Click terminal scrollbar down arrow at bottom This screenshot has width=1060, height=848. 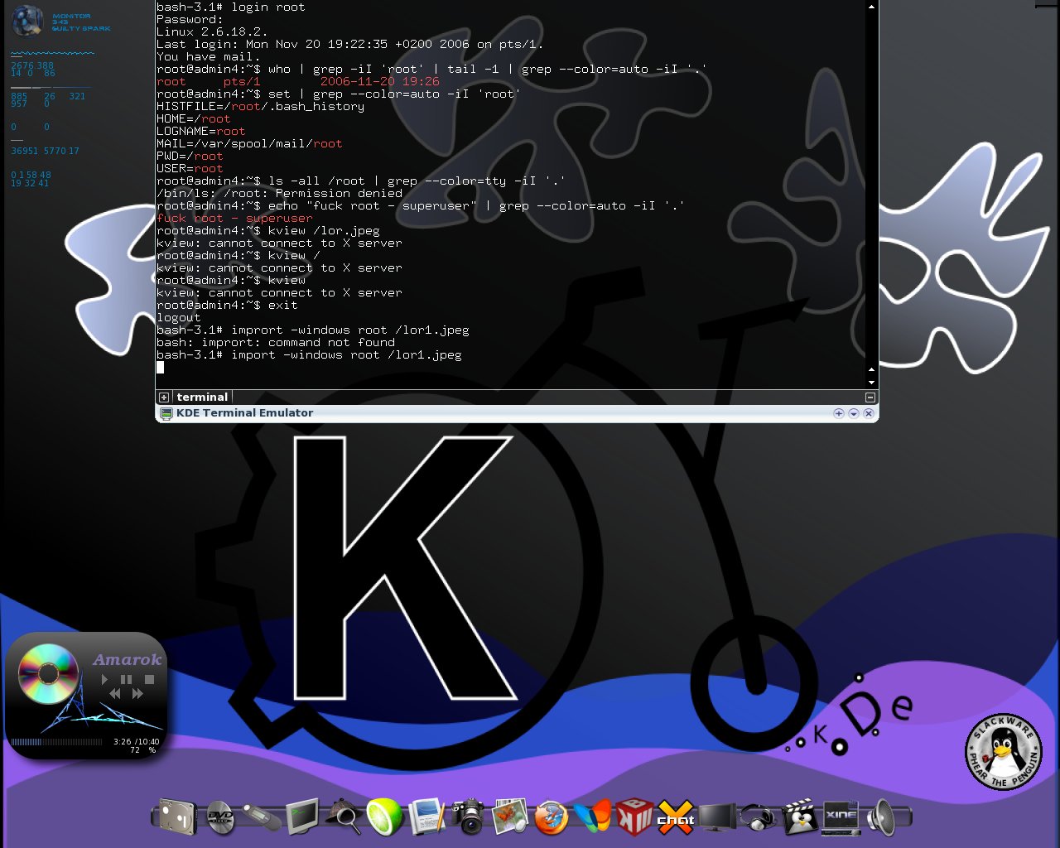pos(871,382)
